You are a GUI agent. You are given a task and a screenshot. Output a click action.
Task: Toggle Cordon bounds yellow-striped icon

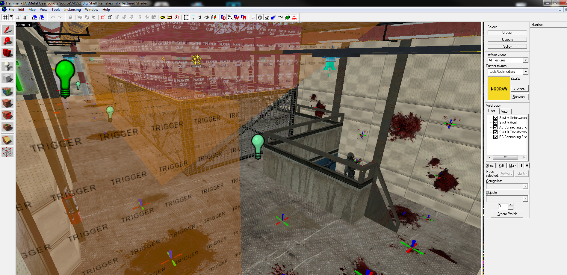point(163,17)
